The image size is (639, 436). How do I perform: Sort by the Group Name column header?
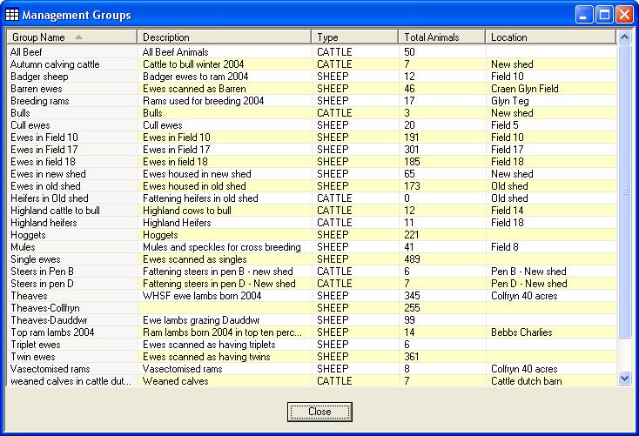(71, 37)
